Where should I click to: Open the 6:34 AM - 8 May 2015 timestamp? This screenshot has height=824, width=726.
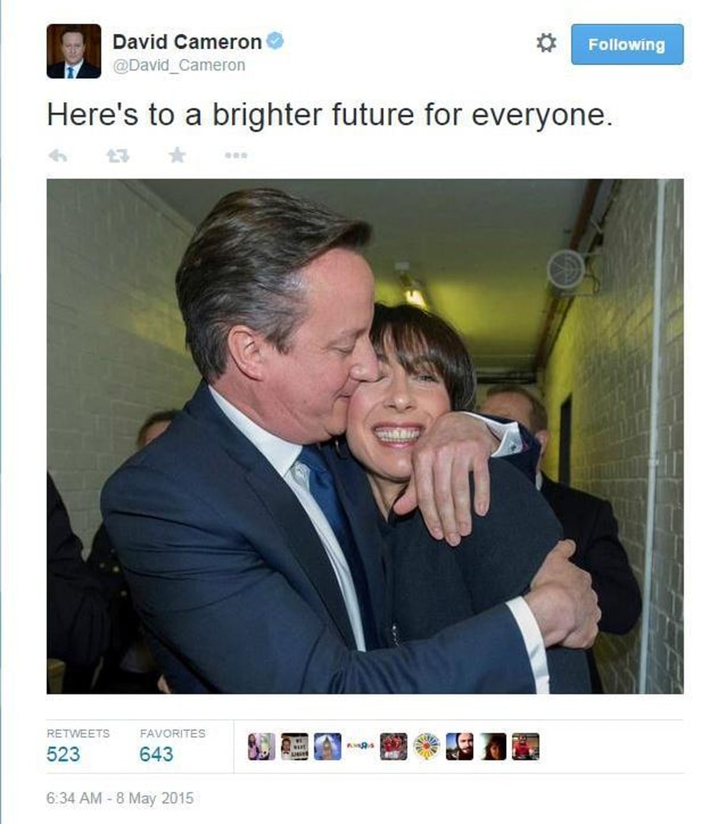[x=120, y=798]
